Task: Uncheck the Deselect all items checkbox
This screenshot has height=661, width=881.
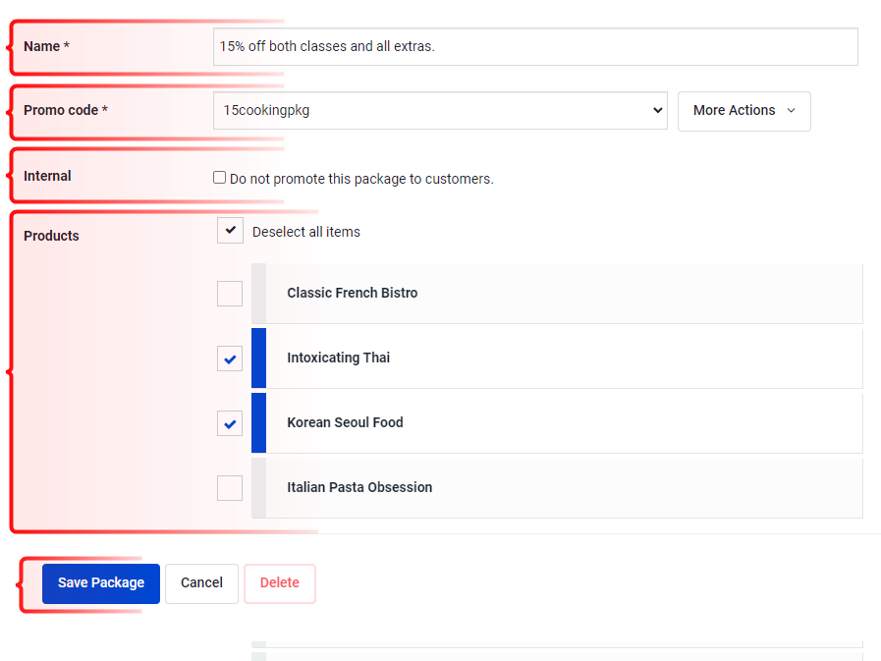Action: [x=230, y=231]
